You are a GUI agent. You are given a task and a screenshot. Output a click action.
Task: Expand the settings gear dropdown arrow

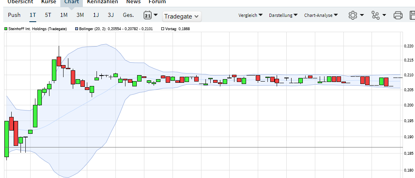pos(362,15)
